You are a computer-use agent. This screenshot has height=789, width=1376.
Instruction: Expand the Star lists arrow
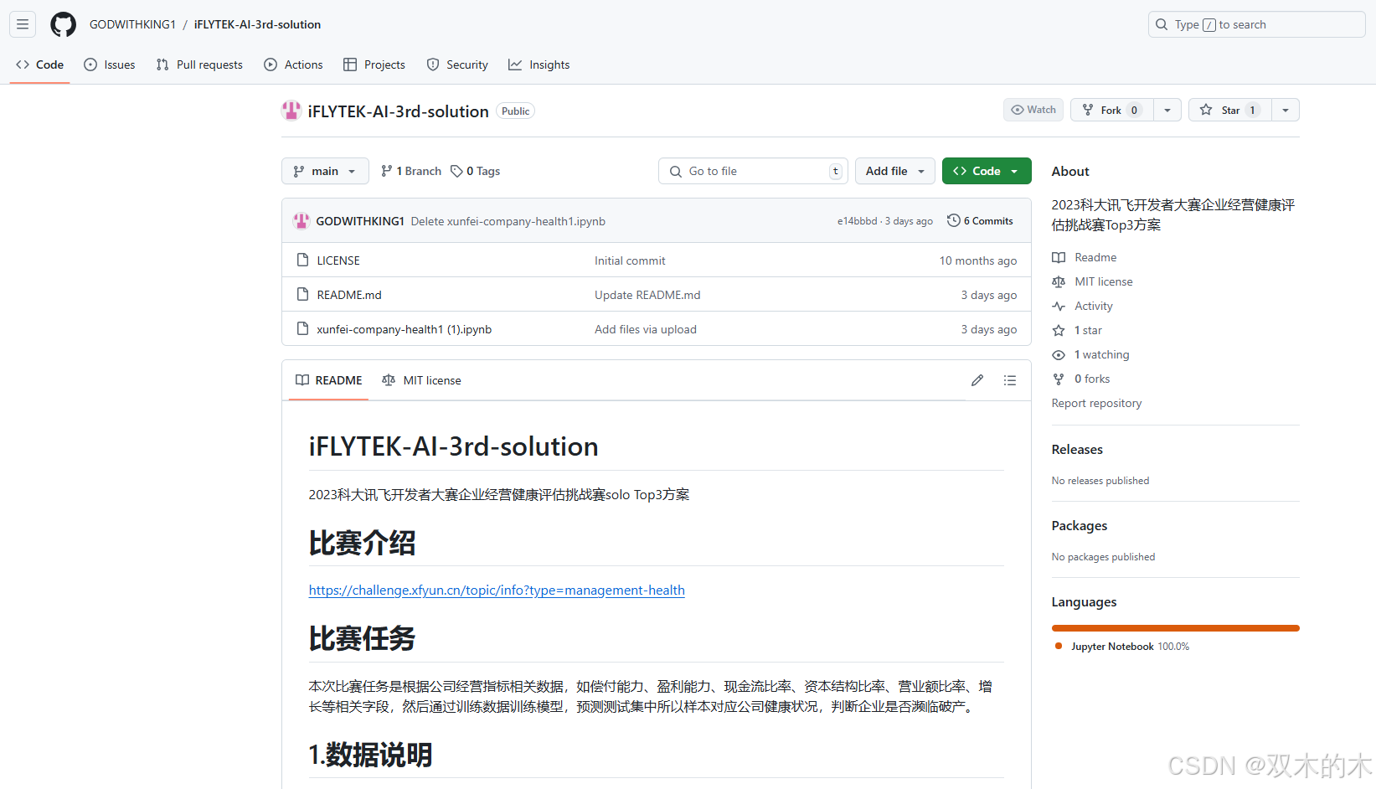coord(1286,110)
